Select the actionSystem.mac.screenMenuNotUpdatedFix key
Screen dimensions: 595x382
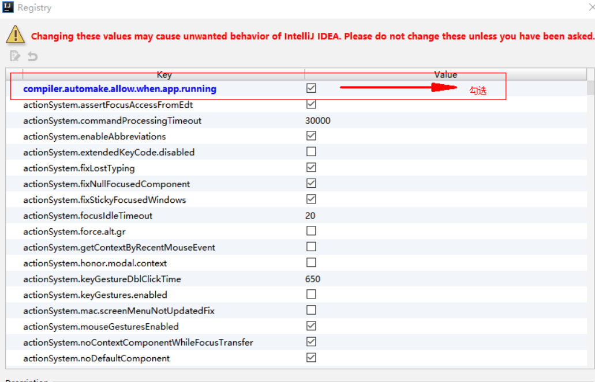click(119, 311)
